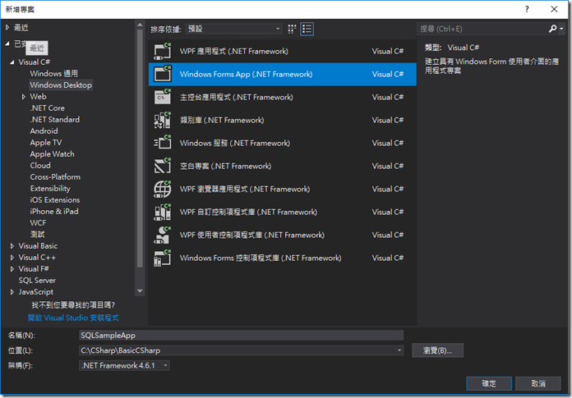Viewport: 572px width, 398px height.
Task: Select Windows Desktop category
Action: pos(61,85)
